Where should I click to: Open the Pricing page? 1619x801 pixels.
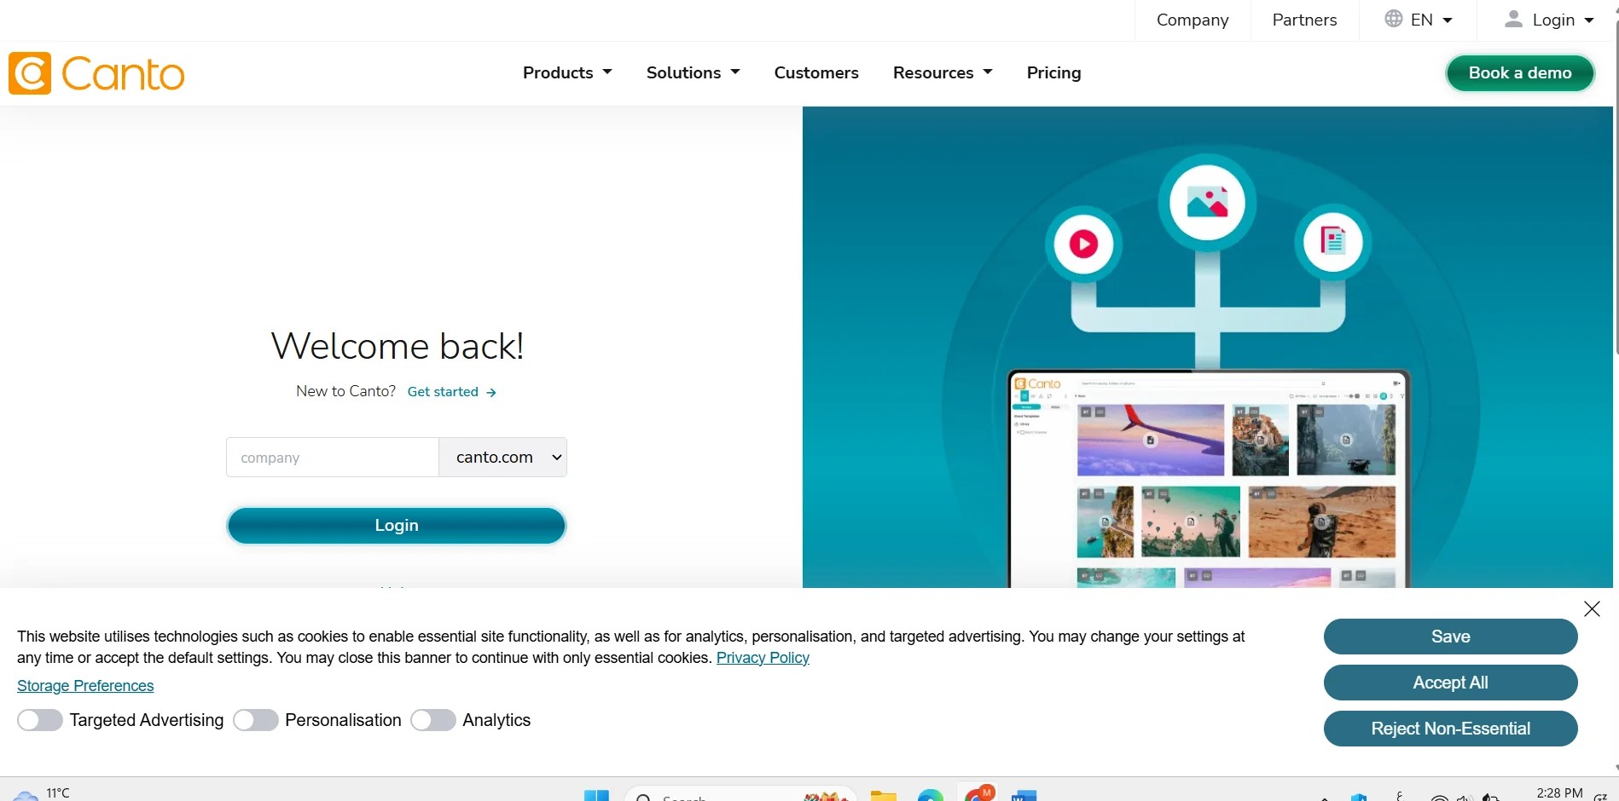coord(1053,72)
